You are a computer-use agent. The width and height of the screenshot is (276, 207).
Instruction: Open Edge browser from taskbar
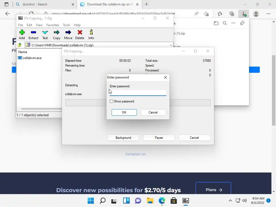pyautogui.click(x=162, y=201)
